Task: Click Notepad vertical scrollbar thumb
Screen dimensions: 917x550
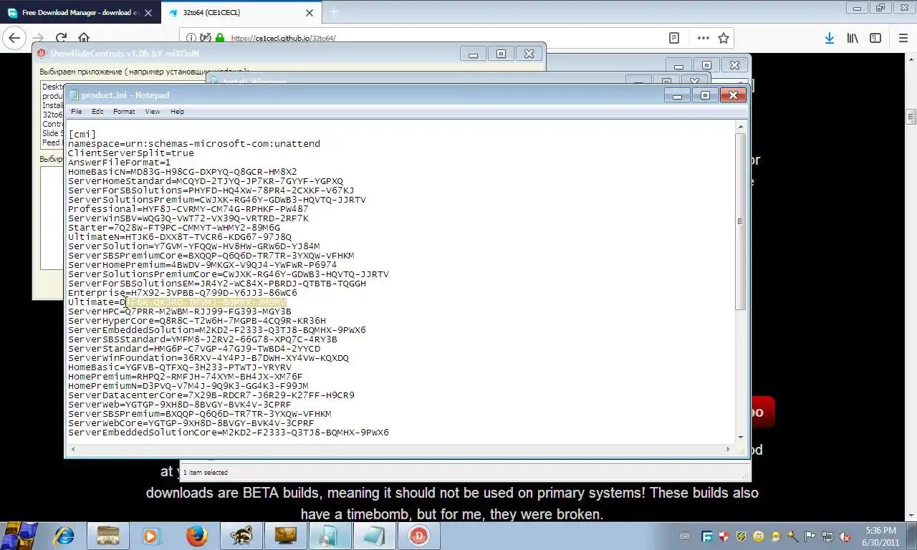Action: pos(740,221)
